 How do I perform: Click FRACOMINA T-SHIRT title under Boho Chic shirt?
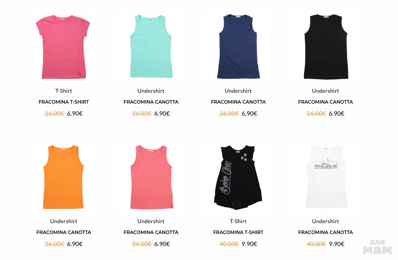point(238,232)
